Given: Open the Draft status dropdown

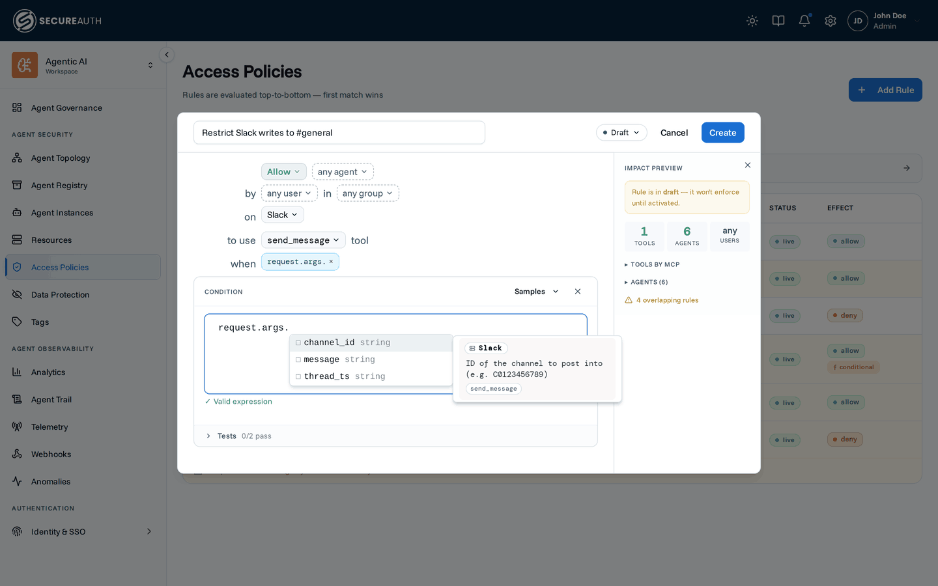Looking at the screenshot, I should (x=621, y=132).
